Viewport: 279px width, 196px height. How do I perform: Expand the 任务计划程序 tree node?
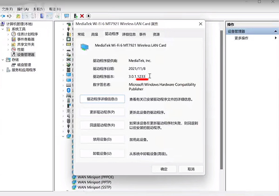[8, 34]
